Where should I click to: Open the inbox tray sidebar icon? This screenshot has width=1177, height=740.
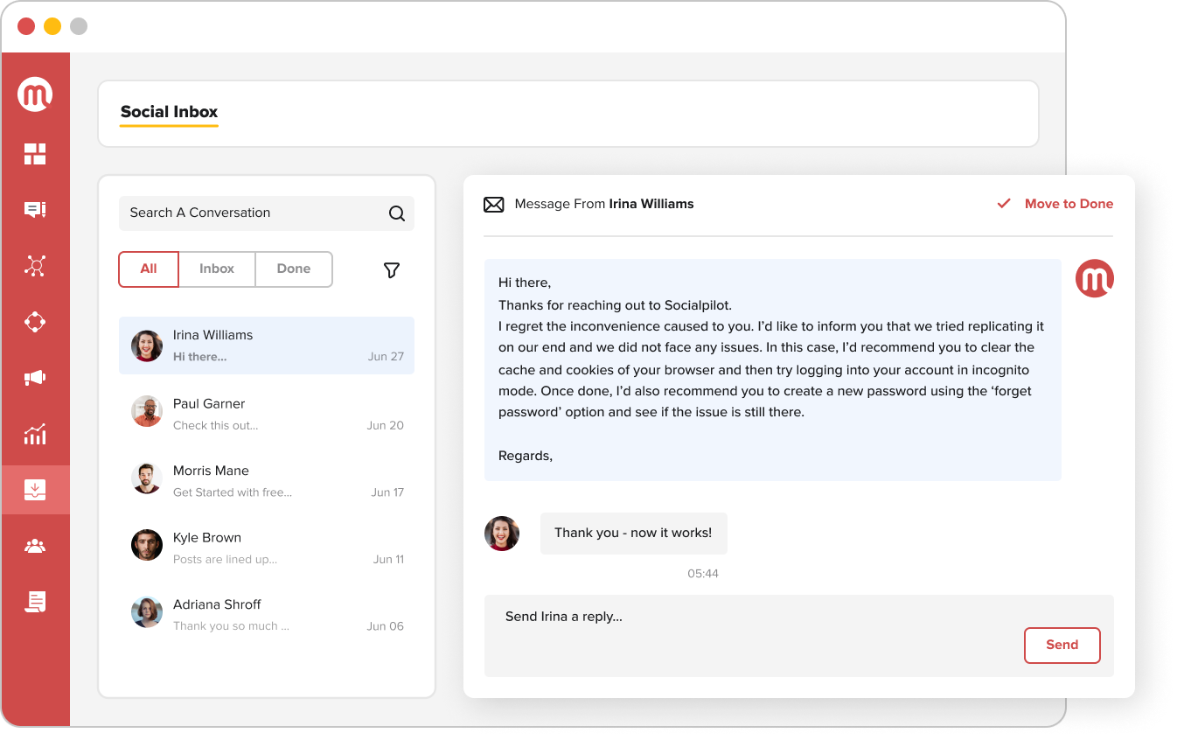tap(35, 490)
